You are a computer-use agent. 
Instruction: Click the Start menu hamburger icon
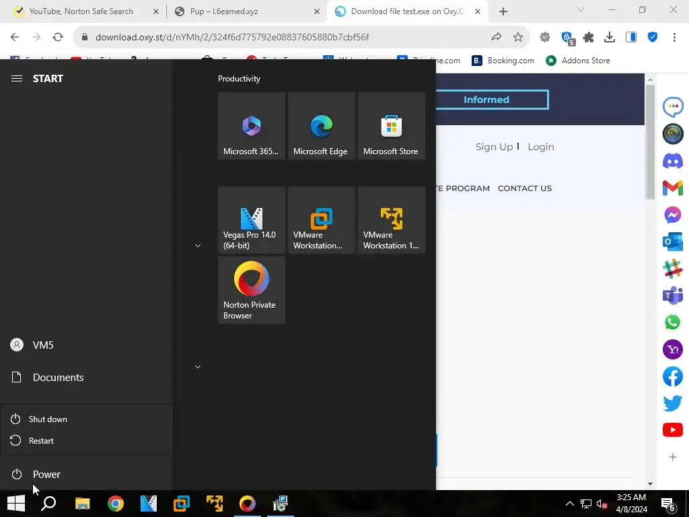point(17,78)
